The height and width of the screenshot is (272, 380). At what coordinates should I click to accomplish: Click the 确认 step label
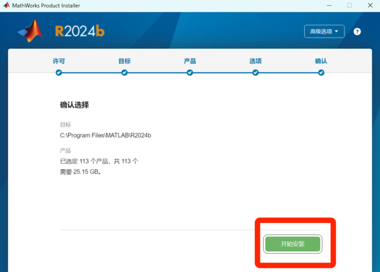pos(321,61)
